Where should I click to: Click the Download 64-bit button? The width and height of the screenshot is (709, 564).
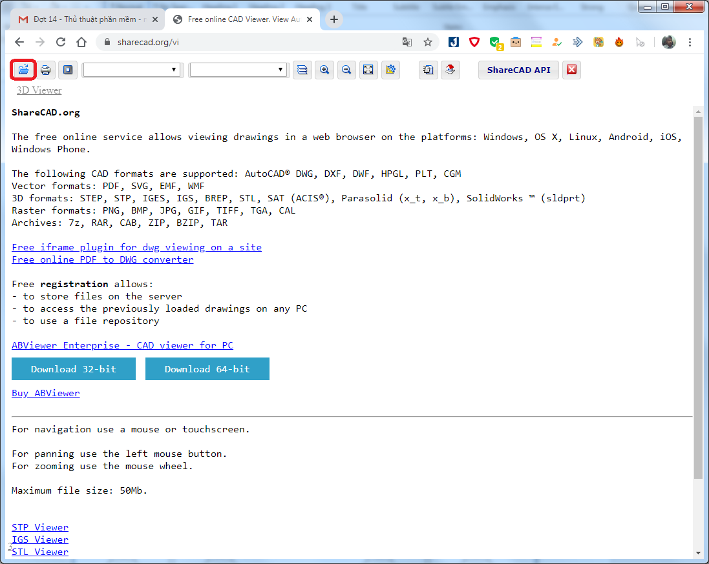(x=207, y=369)
